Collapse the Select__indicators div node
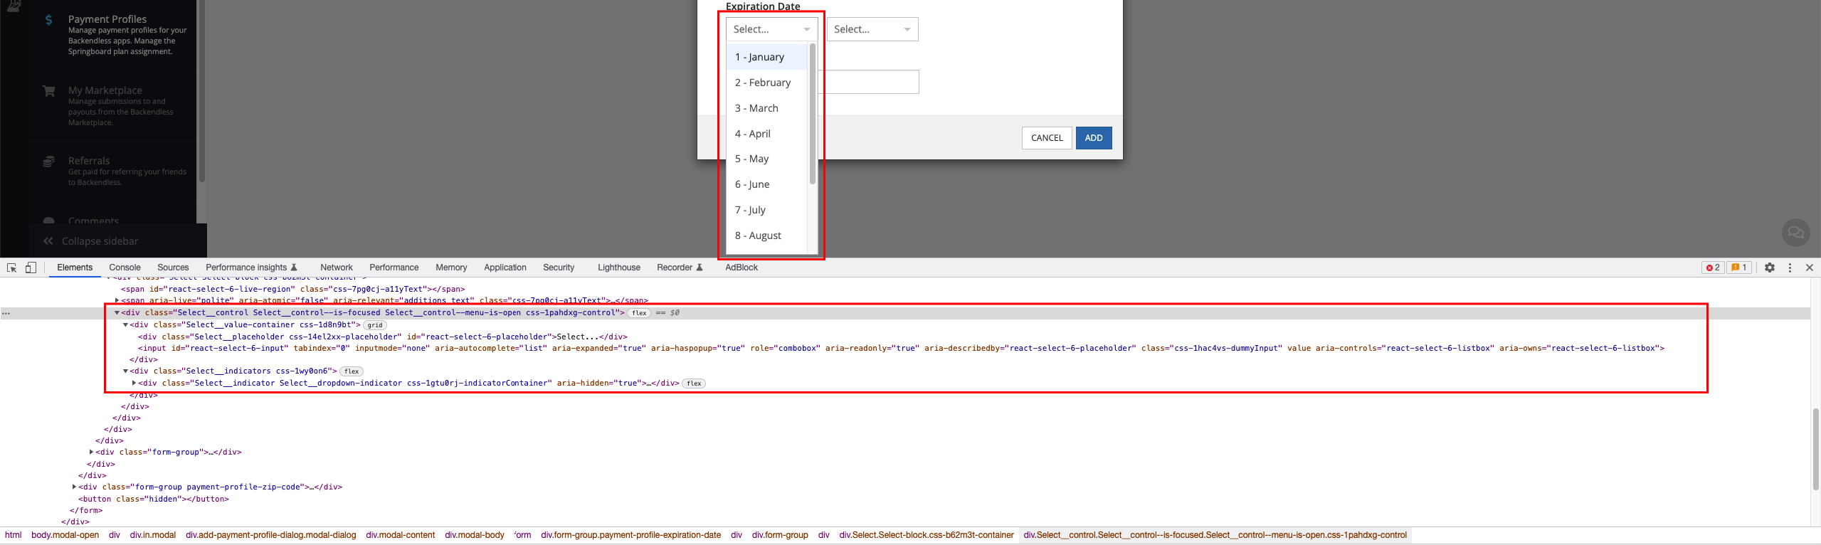 pyautogui.click(x=126, y=371)
